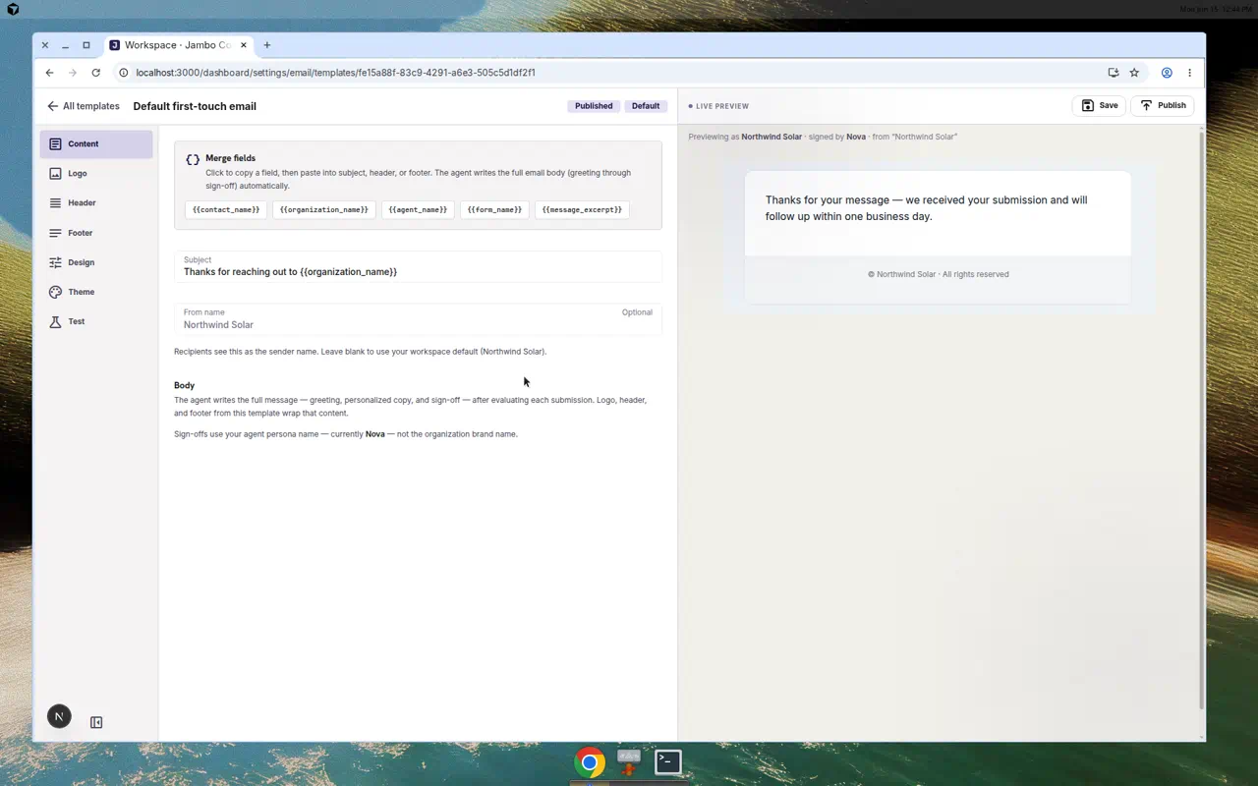Screen dimensions: 1258x786
Task: Open the Chrome profile icon
Action: [x=1167, y=73]
